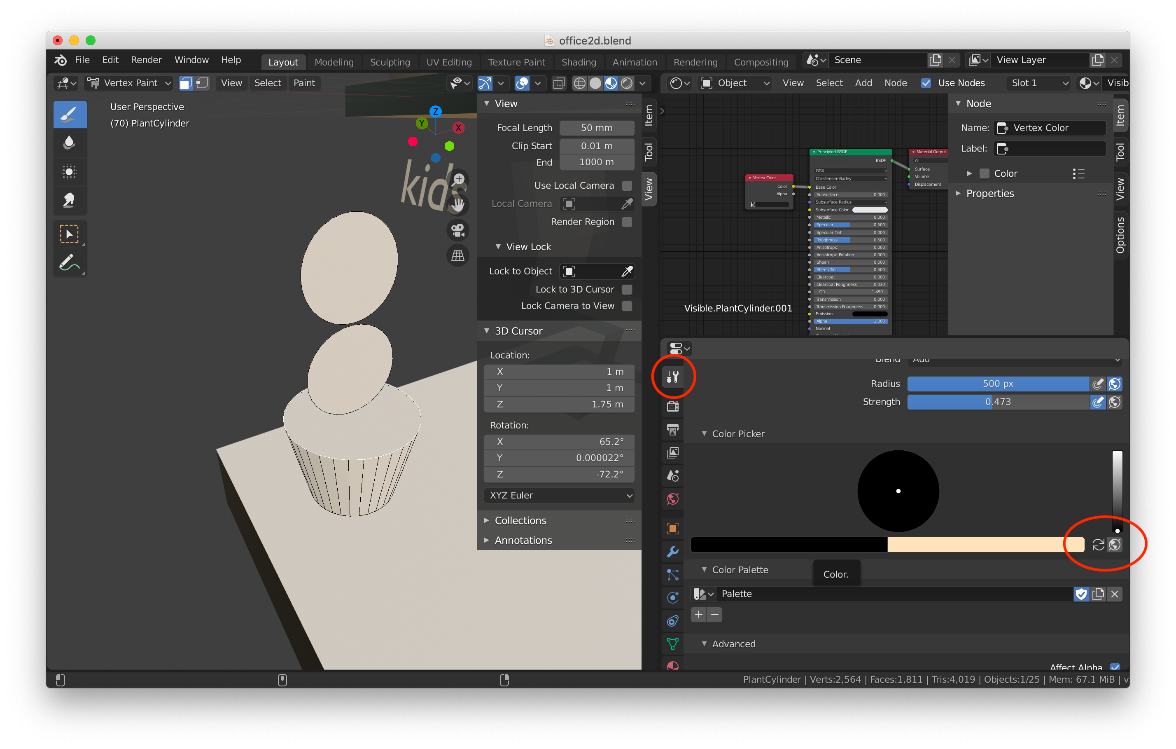Toggle the Use Nodes checkbox
The image size is (1176, 749).
pos(926,83)
